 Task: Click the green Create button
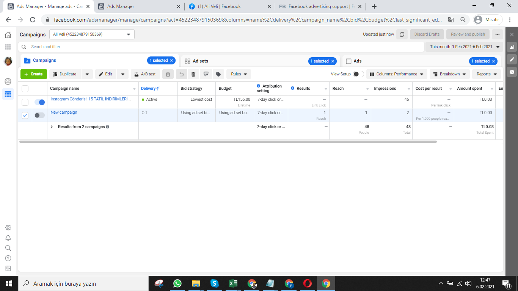point(34,74)
